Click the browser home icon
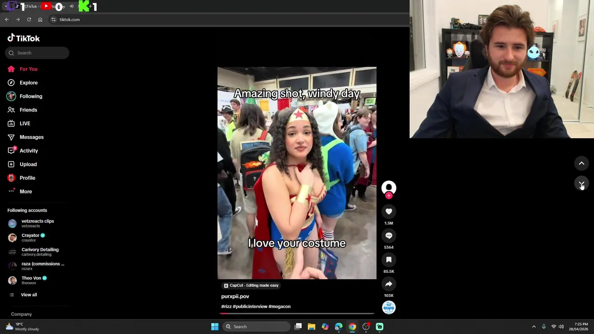This screenshot has width=594, height=334. tap(40, 19)
